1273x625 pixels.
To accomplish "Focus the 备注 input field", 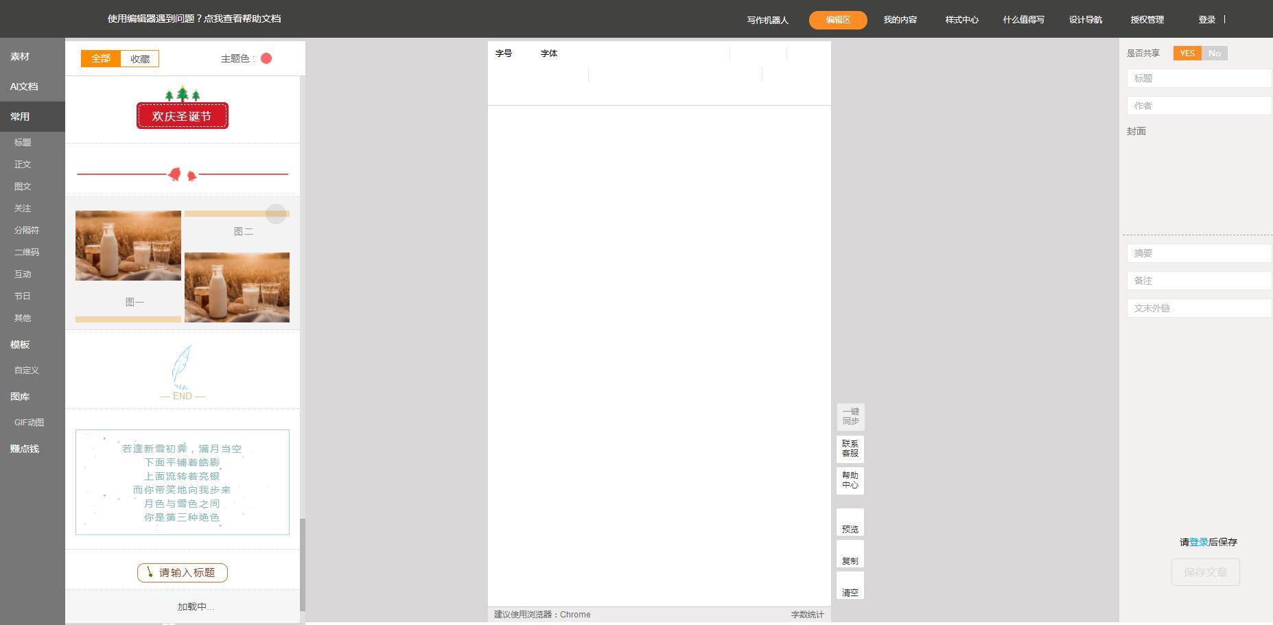I will pyautogui.click(x=1200, y=281).
